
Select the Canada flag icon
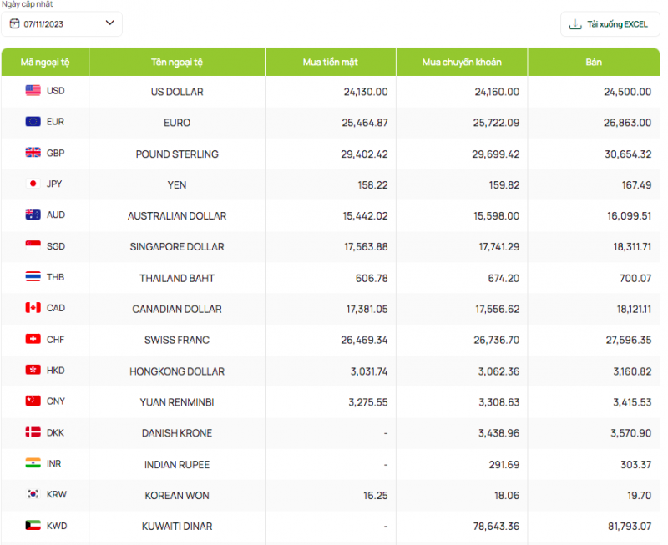tap(33, 308)
